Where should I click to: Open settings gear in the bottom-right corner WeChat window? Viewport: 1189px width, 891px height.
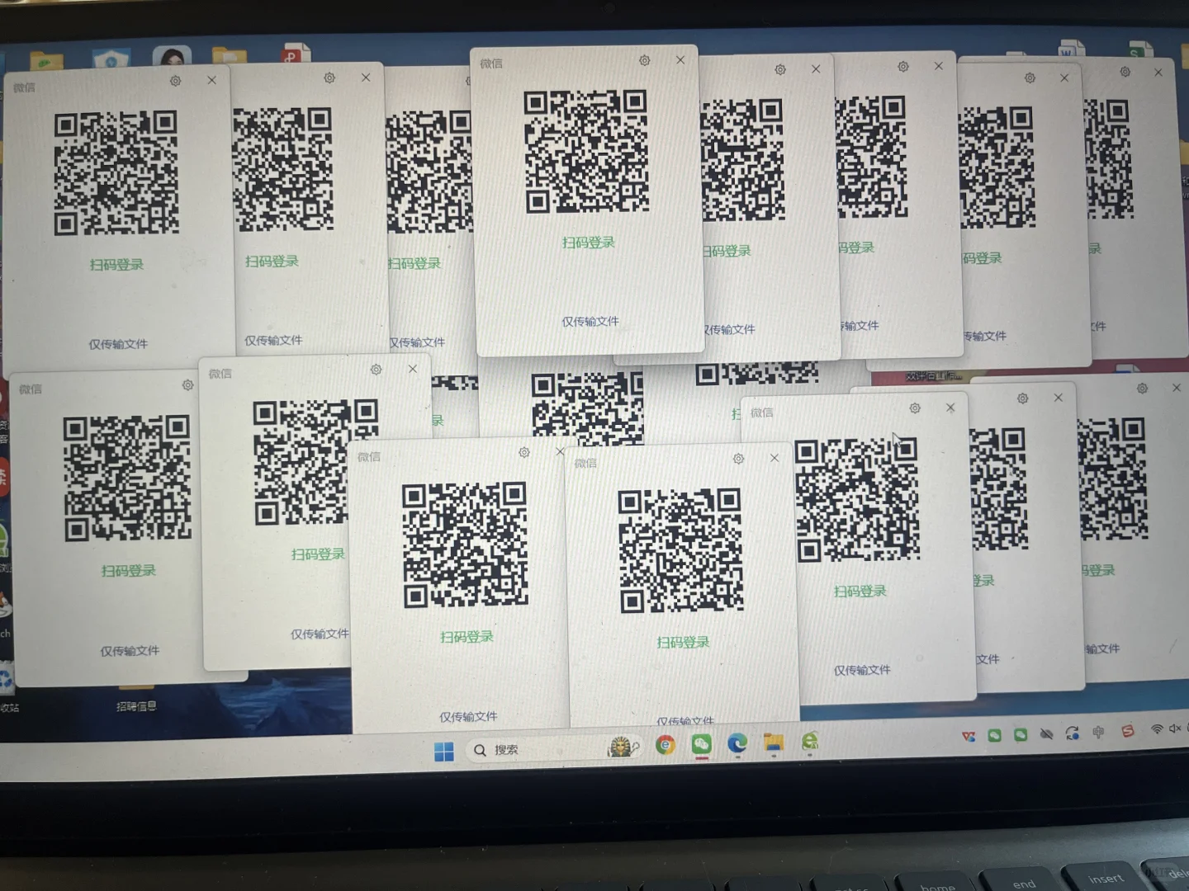[1142, 389]
